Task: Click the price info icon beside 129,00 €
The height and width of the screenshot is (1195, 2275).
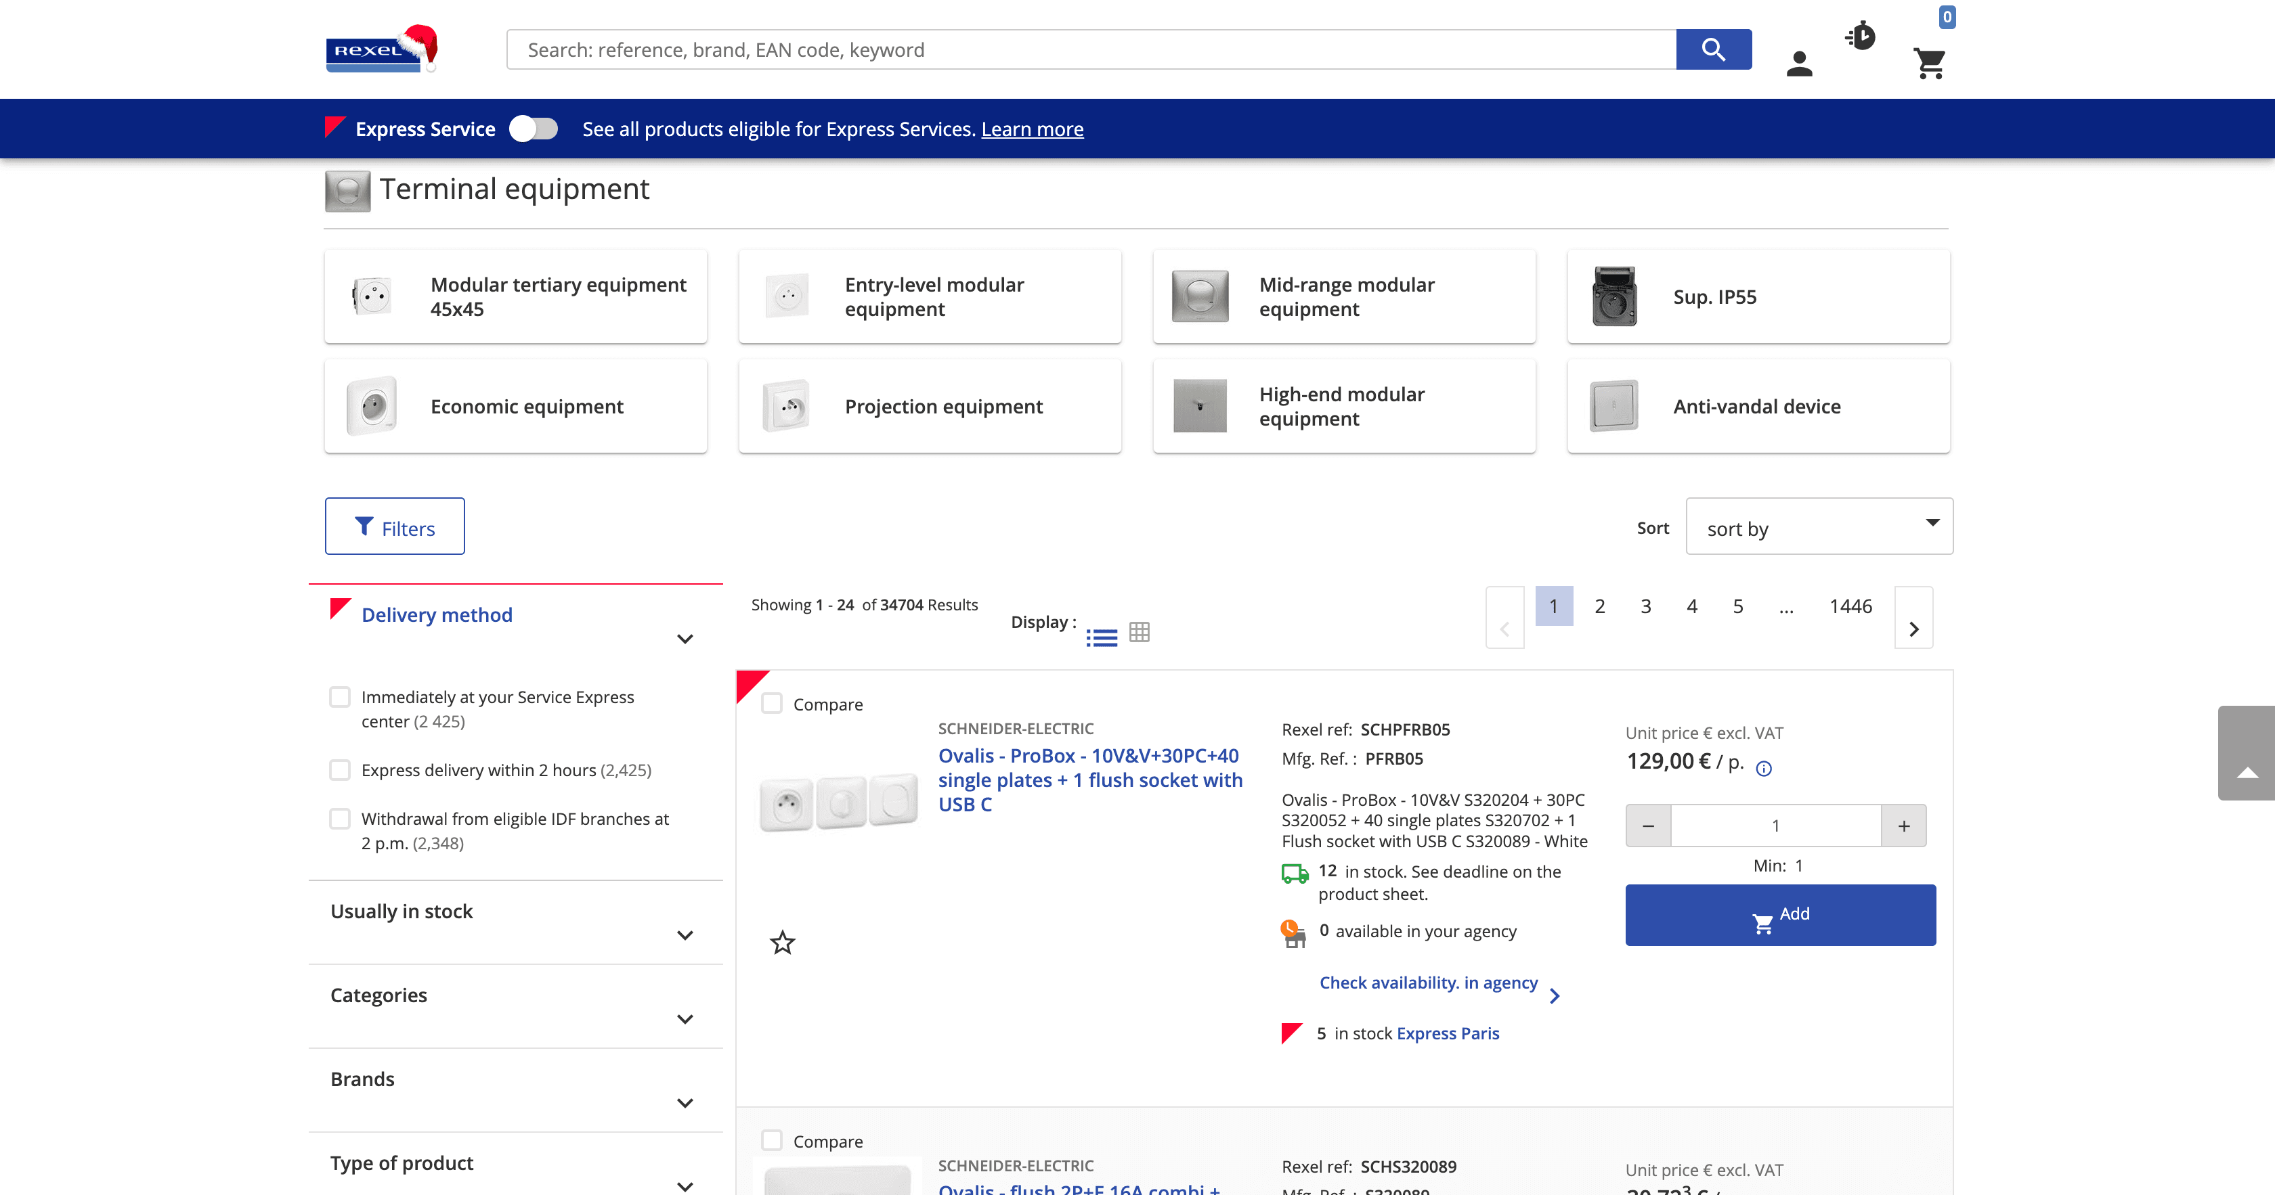Action: 1764,769
